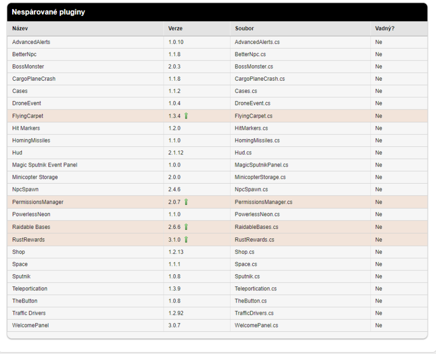The width and height of the screenshot is (436, 354).
Task: Click the Hud plugin name
Action: 17,153
